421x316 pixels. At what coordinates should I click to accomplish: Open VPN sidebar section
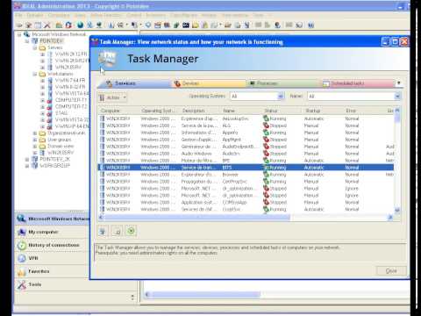pyautogui.click(x=52, y=258)
